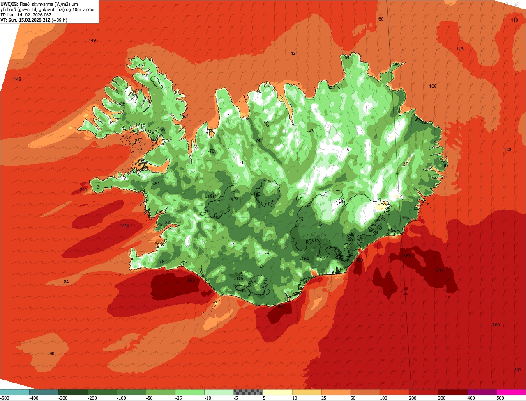Viewport: 526px width, 401px height.
Task: Pick the orange 50 to 100 legend swatch
Action: [365, 392]
